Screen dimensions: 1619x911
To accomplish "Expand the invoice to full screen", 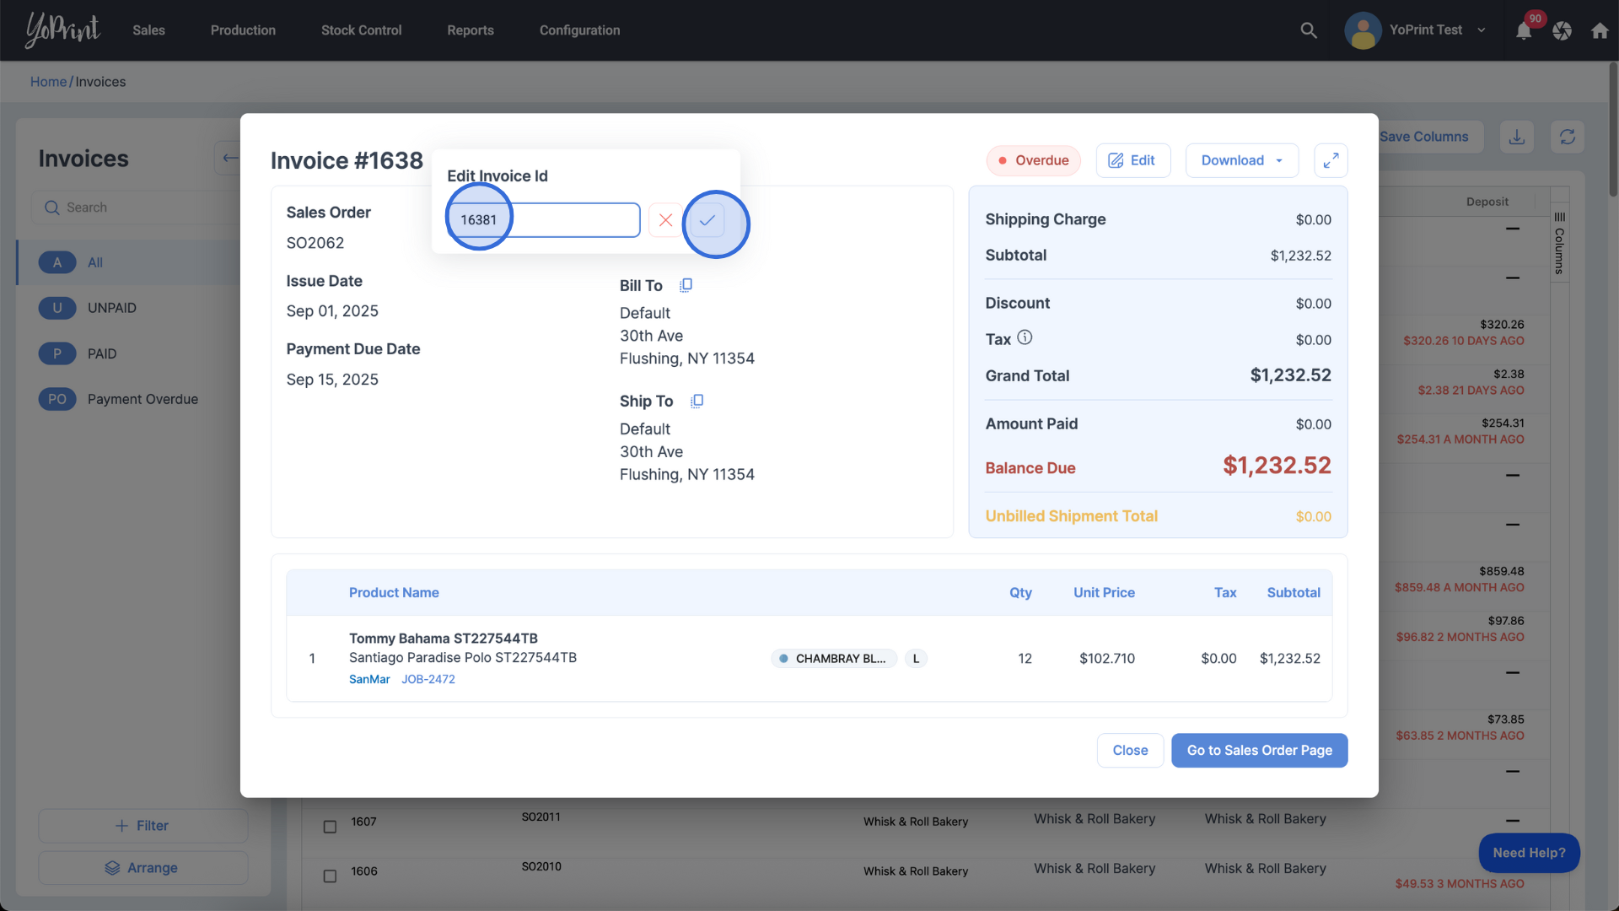I will pyautogui.click(x=1331, y=160).
